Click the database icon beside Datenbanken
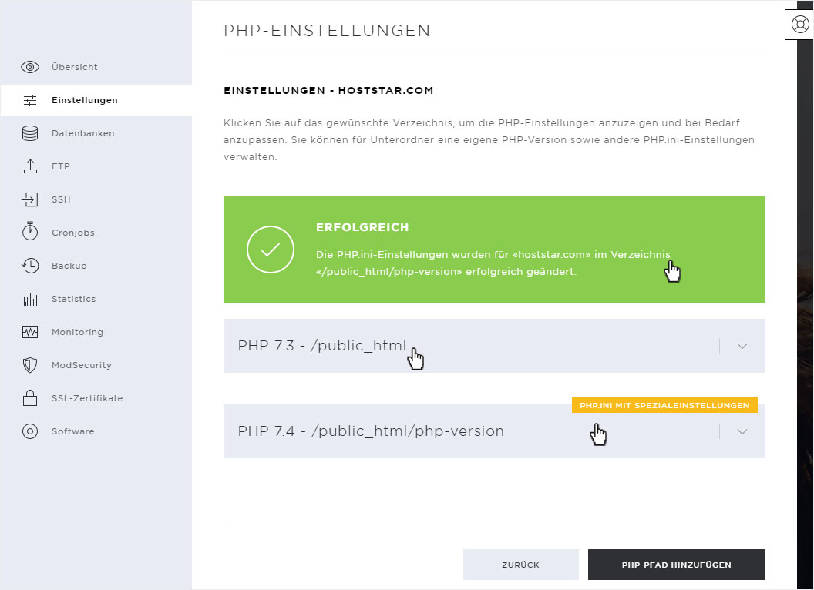Image resolution: width=814 pixels, height=590 pixels. click(30, 133)
